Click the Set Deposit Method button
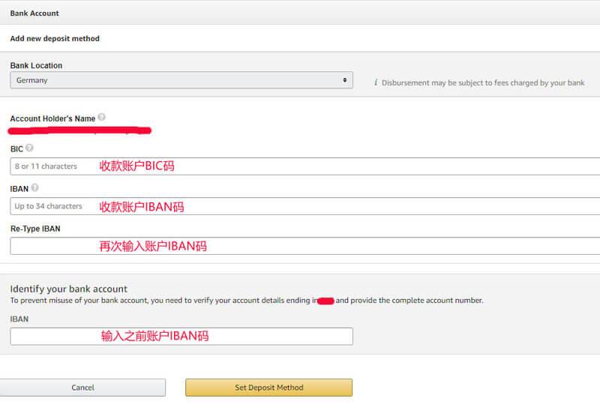Viewport: 600px width, 404px height. tap(269, 388)
